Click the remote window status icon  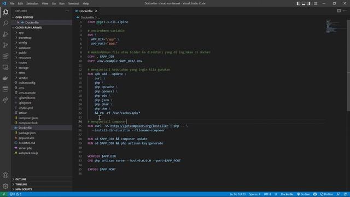point(4,194)
